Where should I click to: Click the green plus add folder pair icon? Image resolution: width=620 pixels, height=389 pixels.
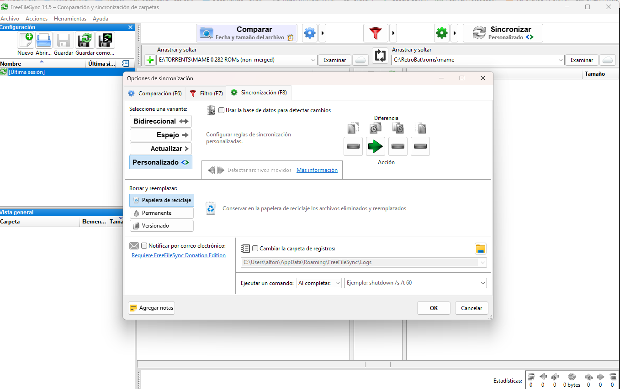[149, 60]
